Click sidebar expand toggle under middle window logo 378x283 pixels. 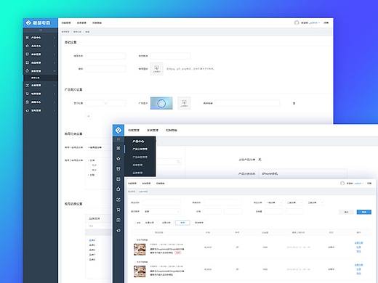(x=118, y=139)
